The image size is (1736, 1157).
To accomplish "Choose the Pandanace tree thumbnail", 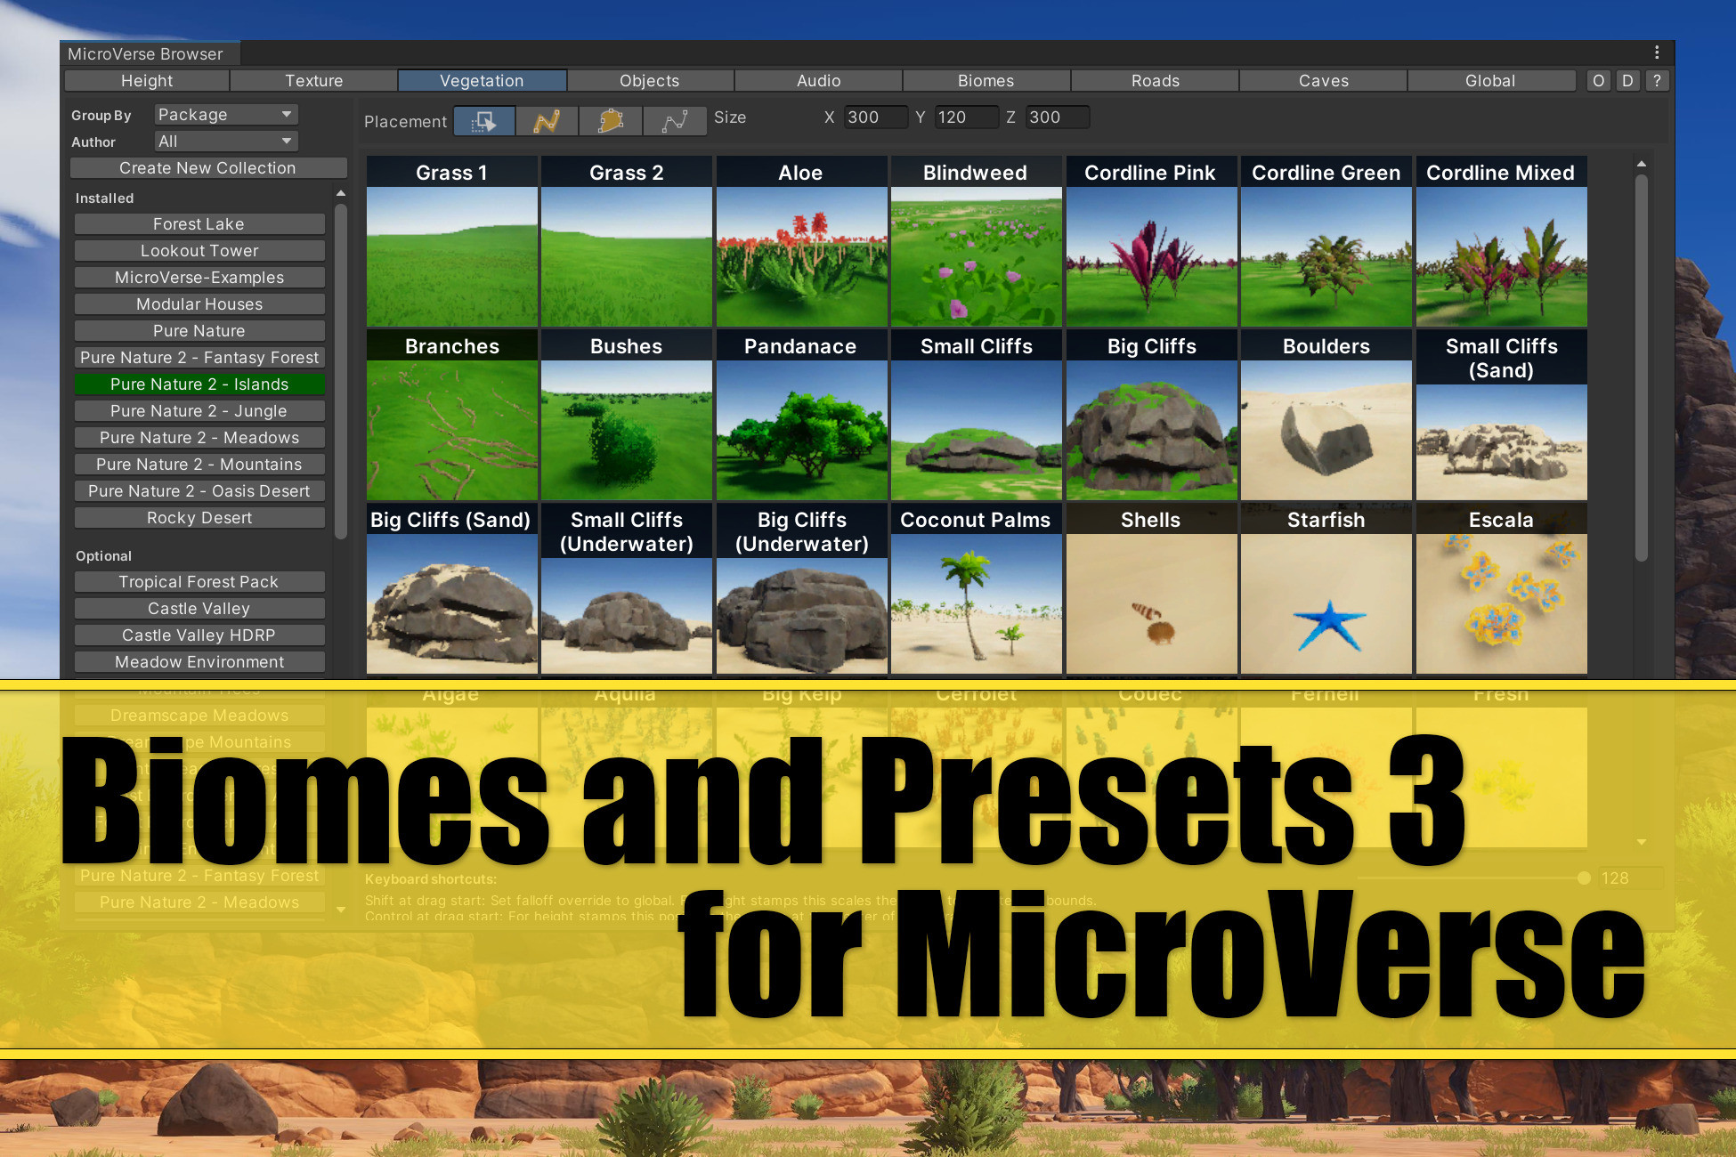I will pos(801,415).
